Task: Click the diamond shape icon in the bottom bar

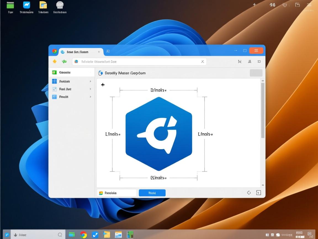Action: pyautogui.click(x=248, y=193)
